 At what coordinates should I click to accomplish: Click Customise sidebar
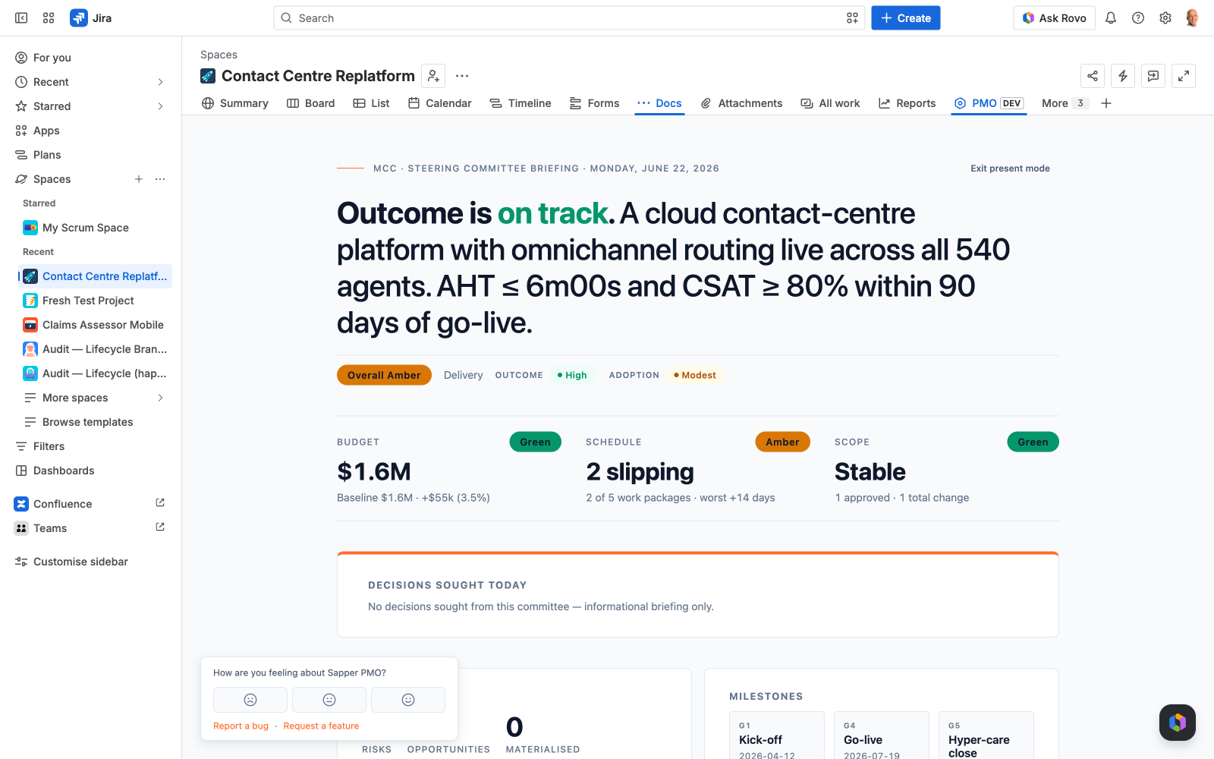pyautogui.click(x=91, y=562)
